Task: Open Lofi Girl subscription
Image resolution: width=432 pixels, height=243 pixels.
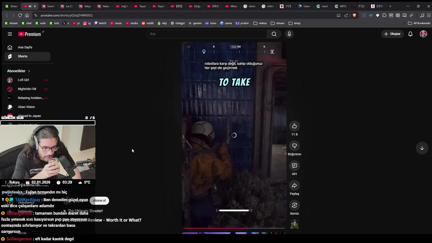Action: pyautogui.click(x=27, y=80)
